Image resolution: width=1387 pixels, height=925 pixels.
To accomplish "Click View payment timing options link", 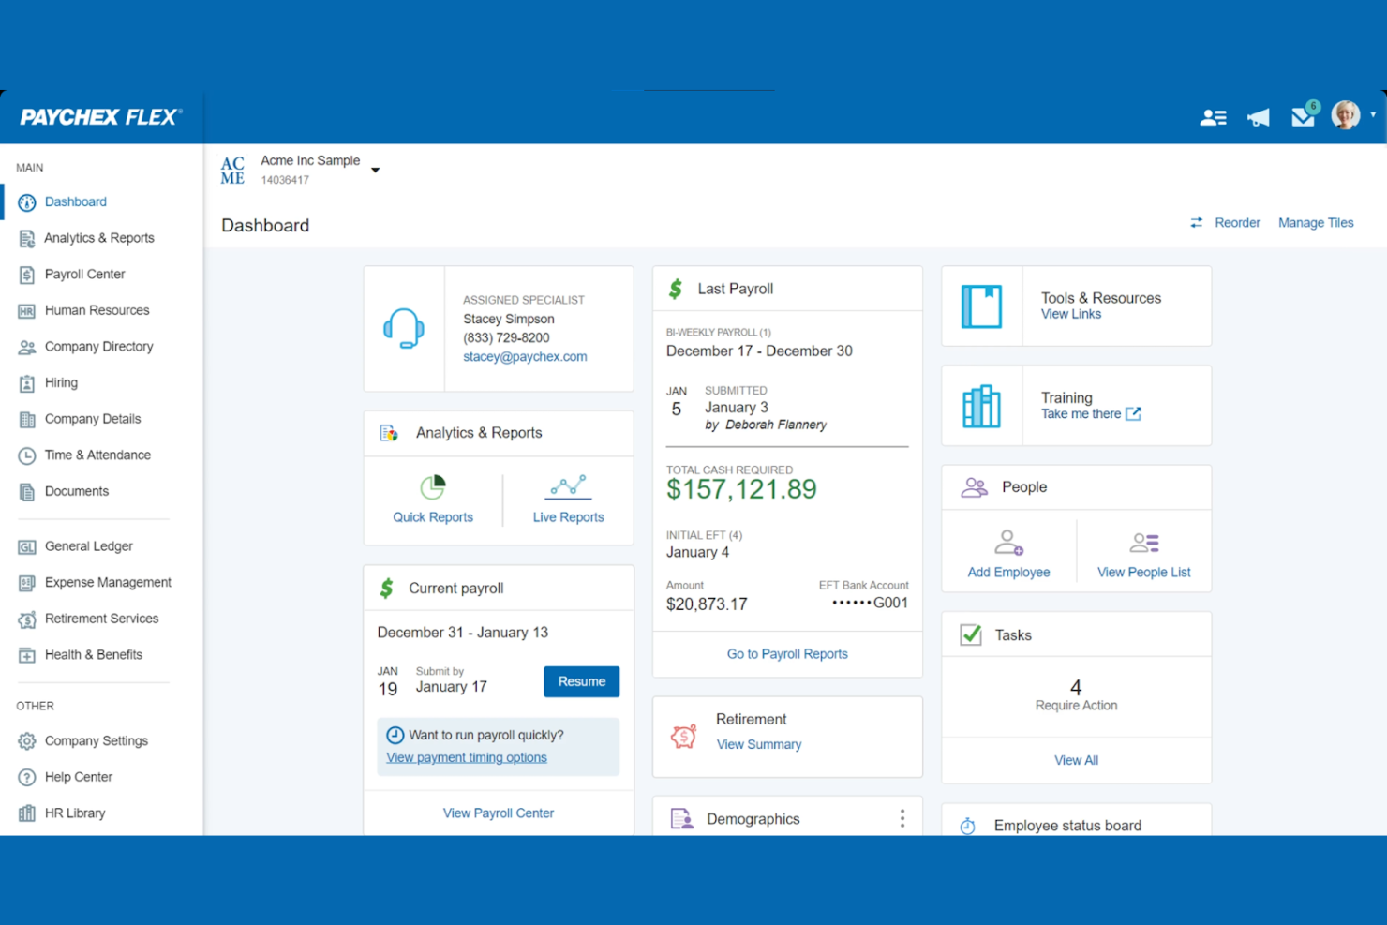I will 466,757.
